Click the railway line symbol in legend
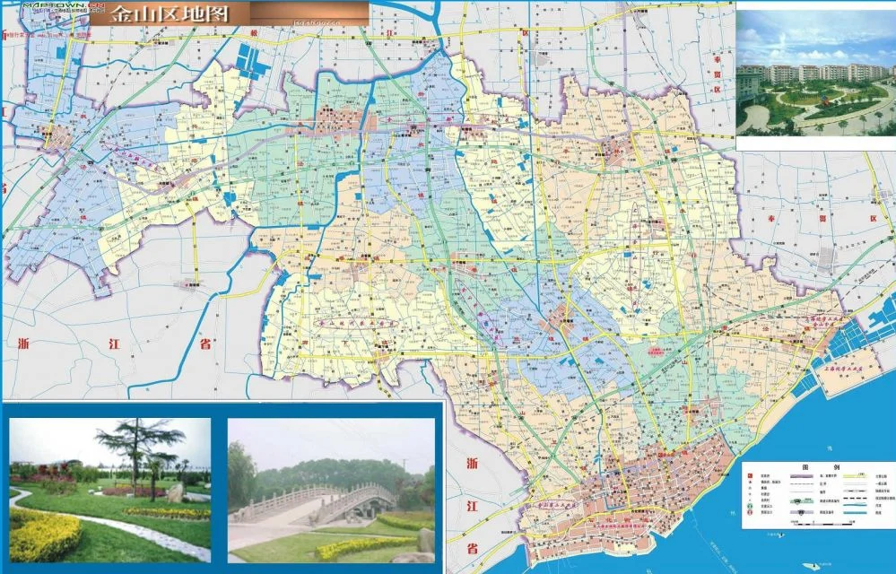This screenshot has height=574, width=896. click(855, 491)
